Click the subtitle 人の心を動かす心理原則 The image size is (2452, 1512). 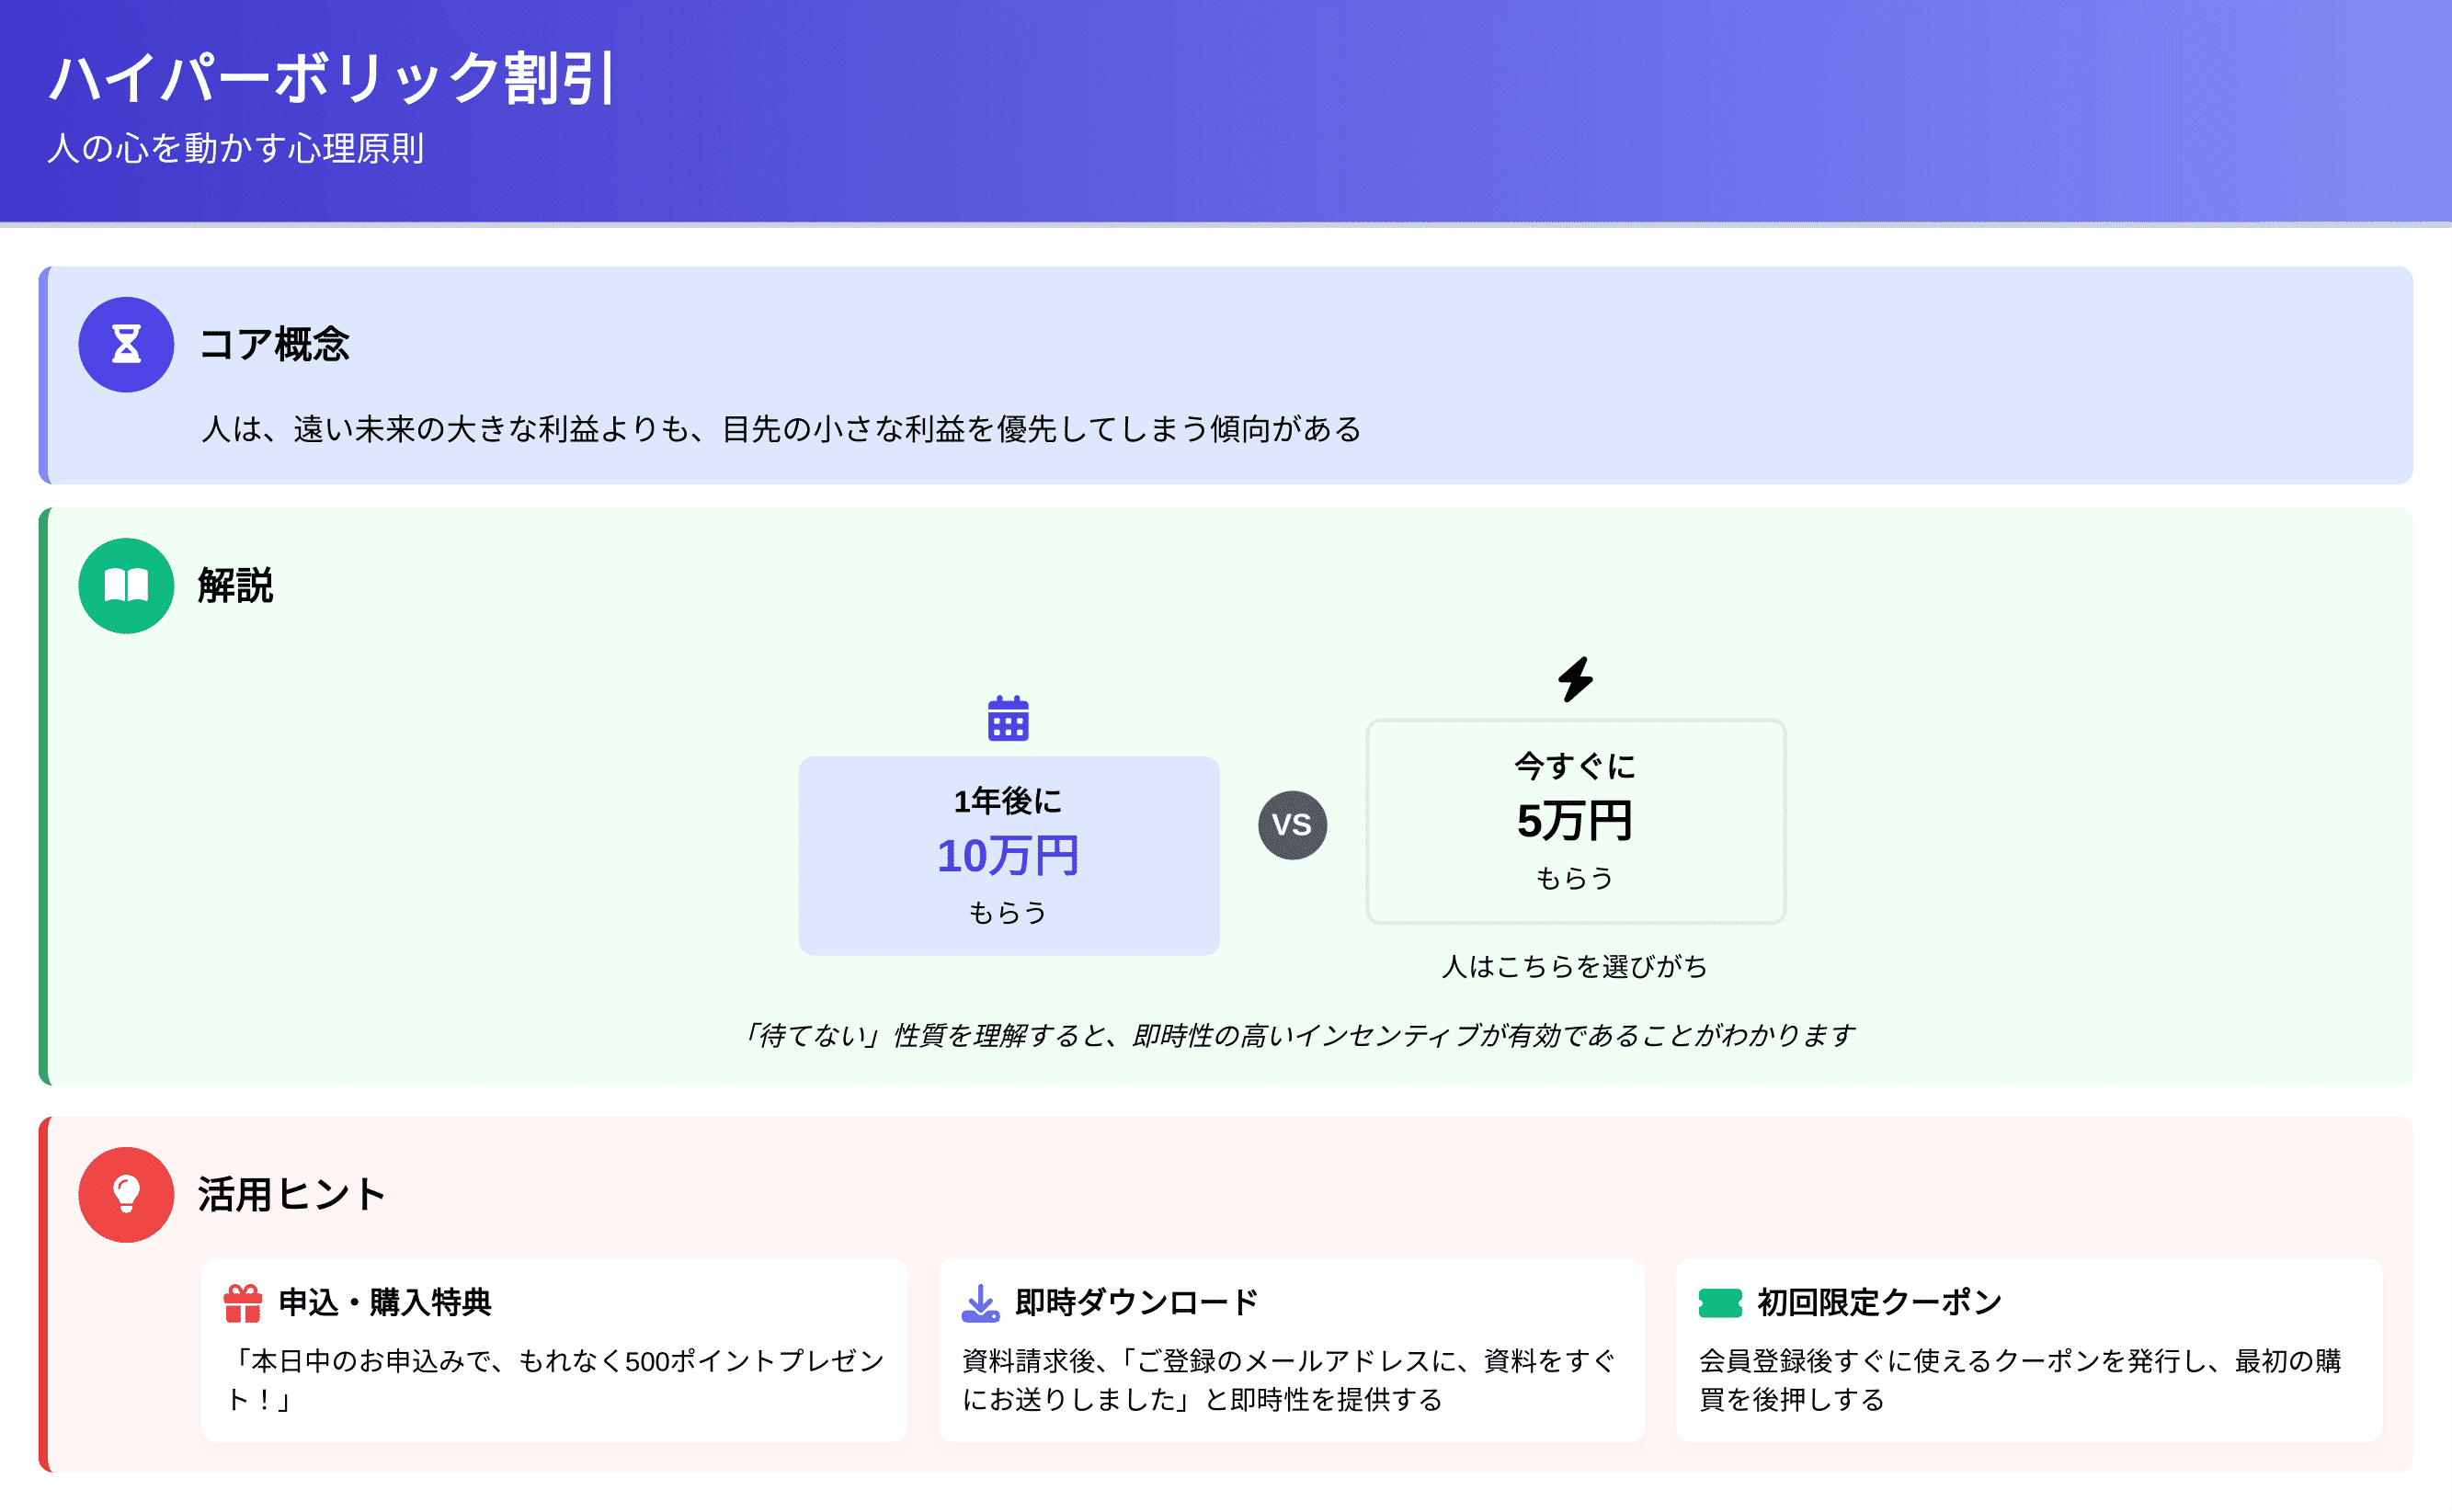[236, 148]
